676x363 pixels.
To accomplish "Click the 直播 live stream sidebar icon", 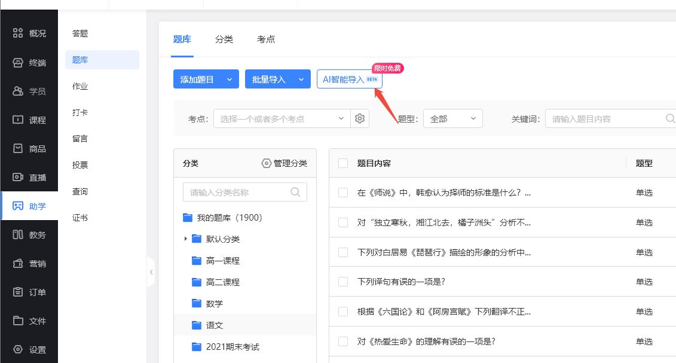I will click(18, 177).
